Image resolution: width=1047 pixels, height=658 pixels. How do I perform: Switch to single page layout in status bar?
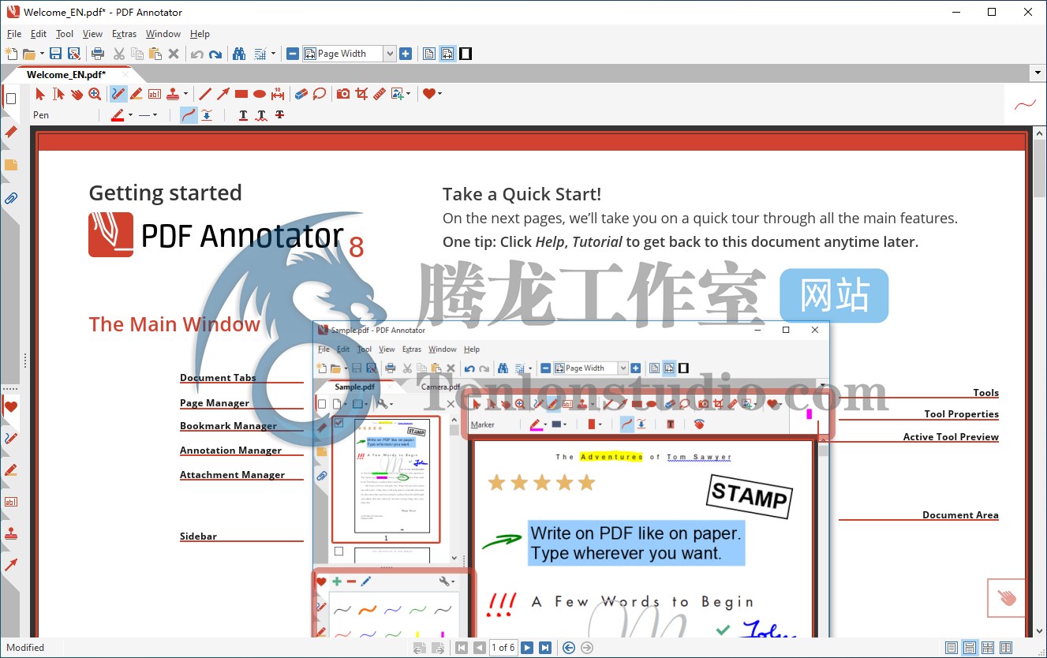[952, 648]
